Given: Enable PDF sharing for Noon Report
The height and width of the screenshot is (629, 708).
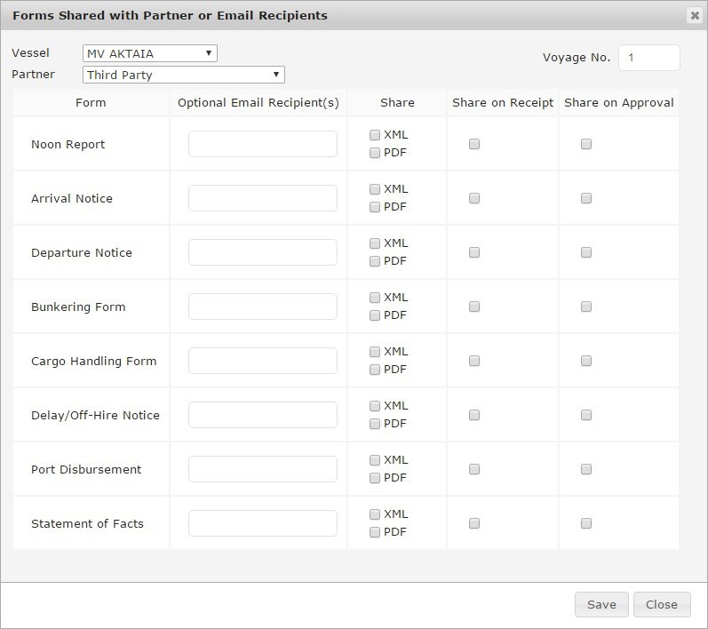Looking at the screenshot, I should 375,153.
